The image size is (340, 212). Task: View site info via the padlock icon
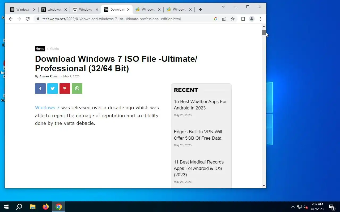(38, 19)
